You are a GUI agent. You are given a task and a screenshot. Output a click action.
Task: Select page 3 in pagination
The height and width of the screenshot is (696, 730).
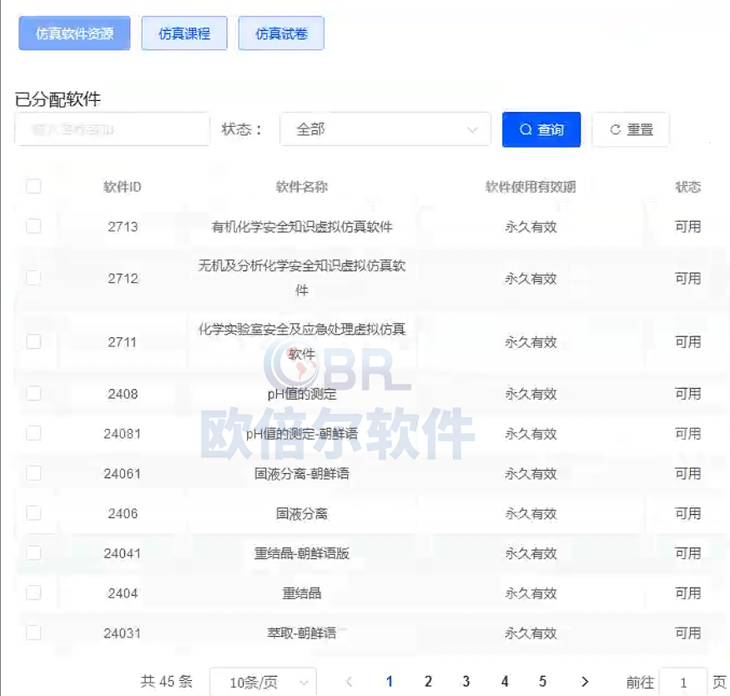[466, 682]
